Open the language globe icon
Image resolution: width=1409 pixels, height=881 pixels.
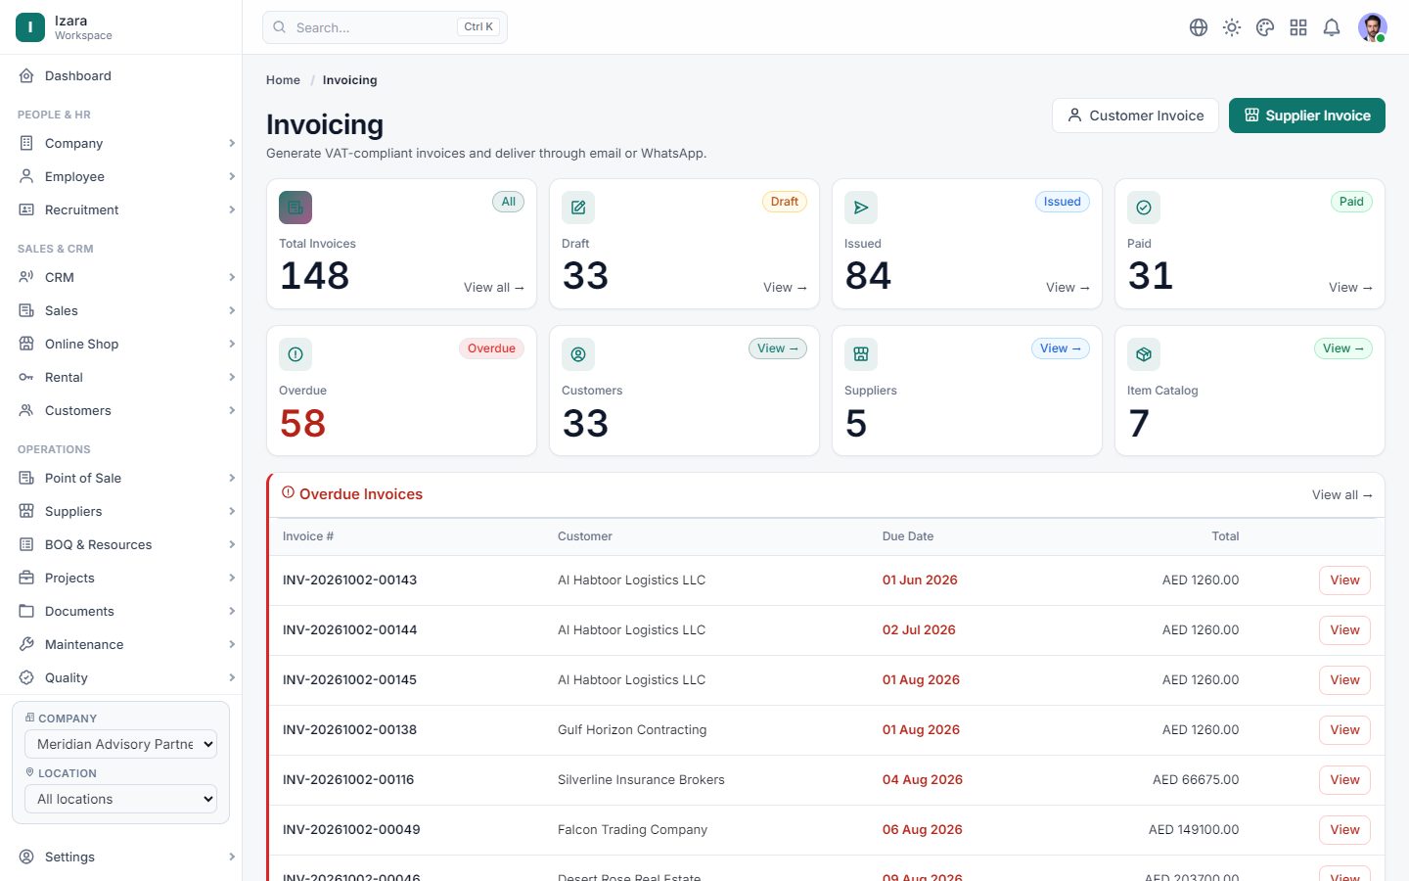1199,27
